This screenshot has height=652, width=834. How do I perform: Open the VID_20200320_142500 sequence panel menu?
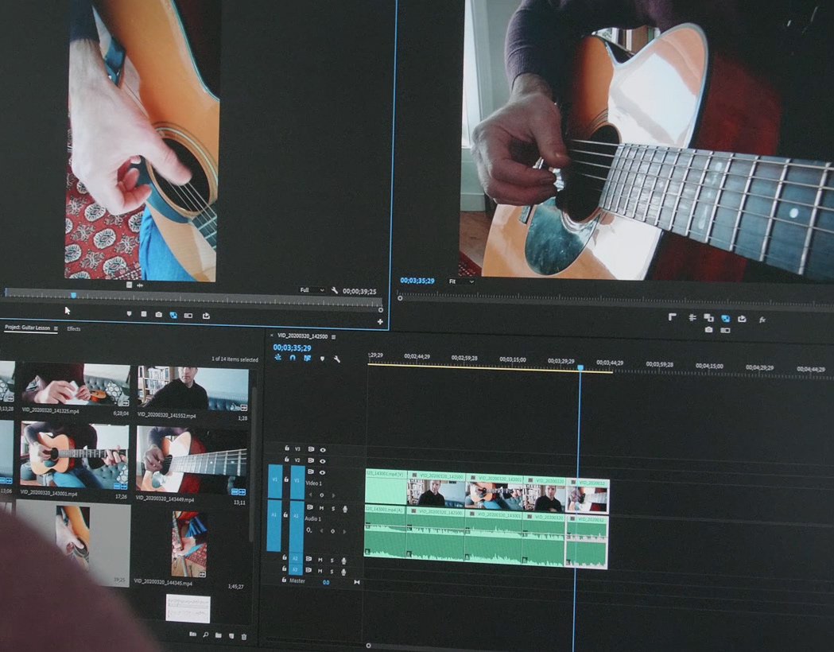(x=333, y=336)
